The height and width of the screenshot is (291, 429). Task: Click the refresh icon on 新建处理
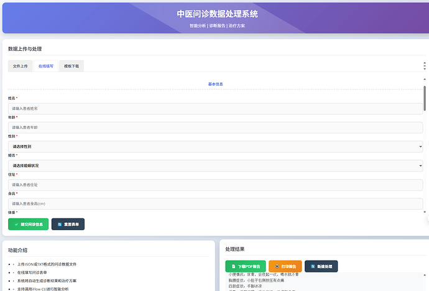click(313, 266)
